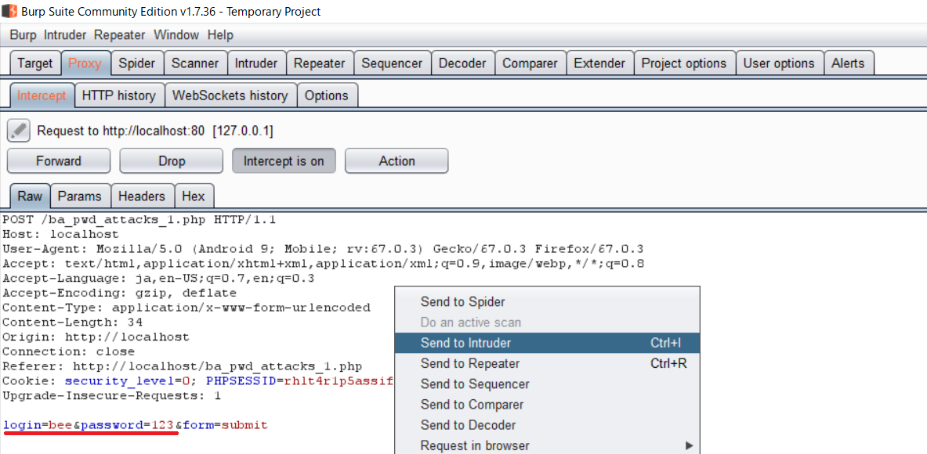Switch to the proxy Options sub-tab
Image resolution: width=927 pixels, height=454 pixels.
(x=327, y=95)
